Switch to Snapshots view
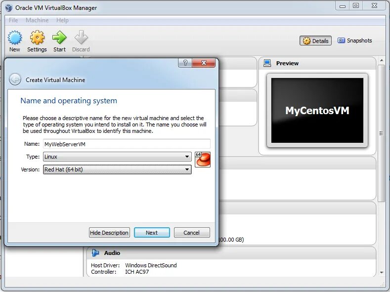 click(355, 41)
